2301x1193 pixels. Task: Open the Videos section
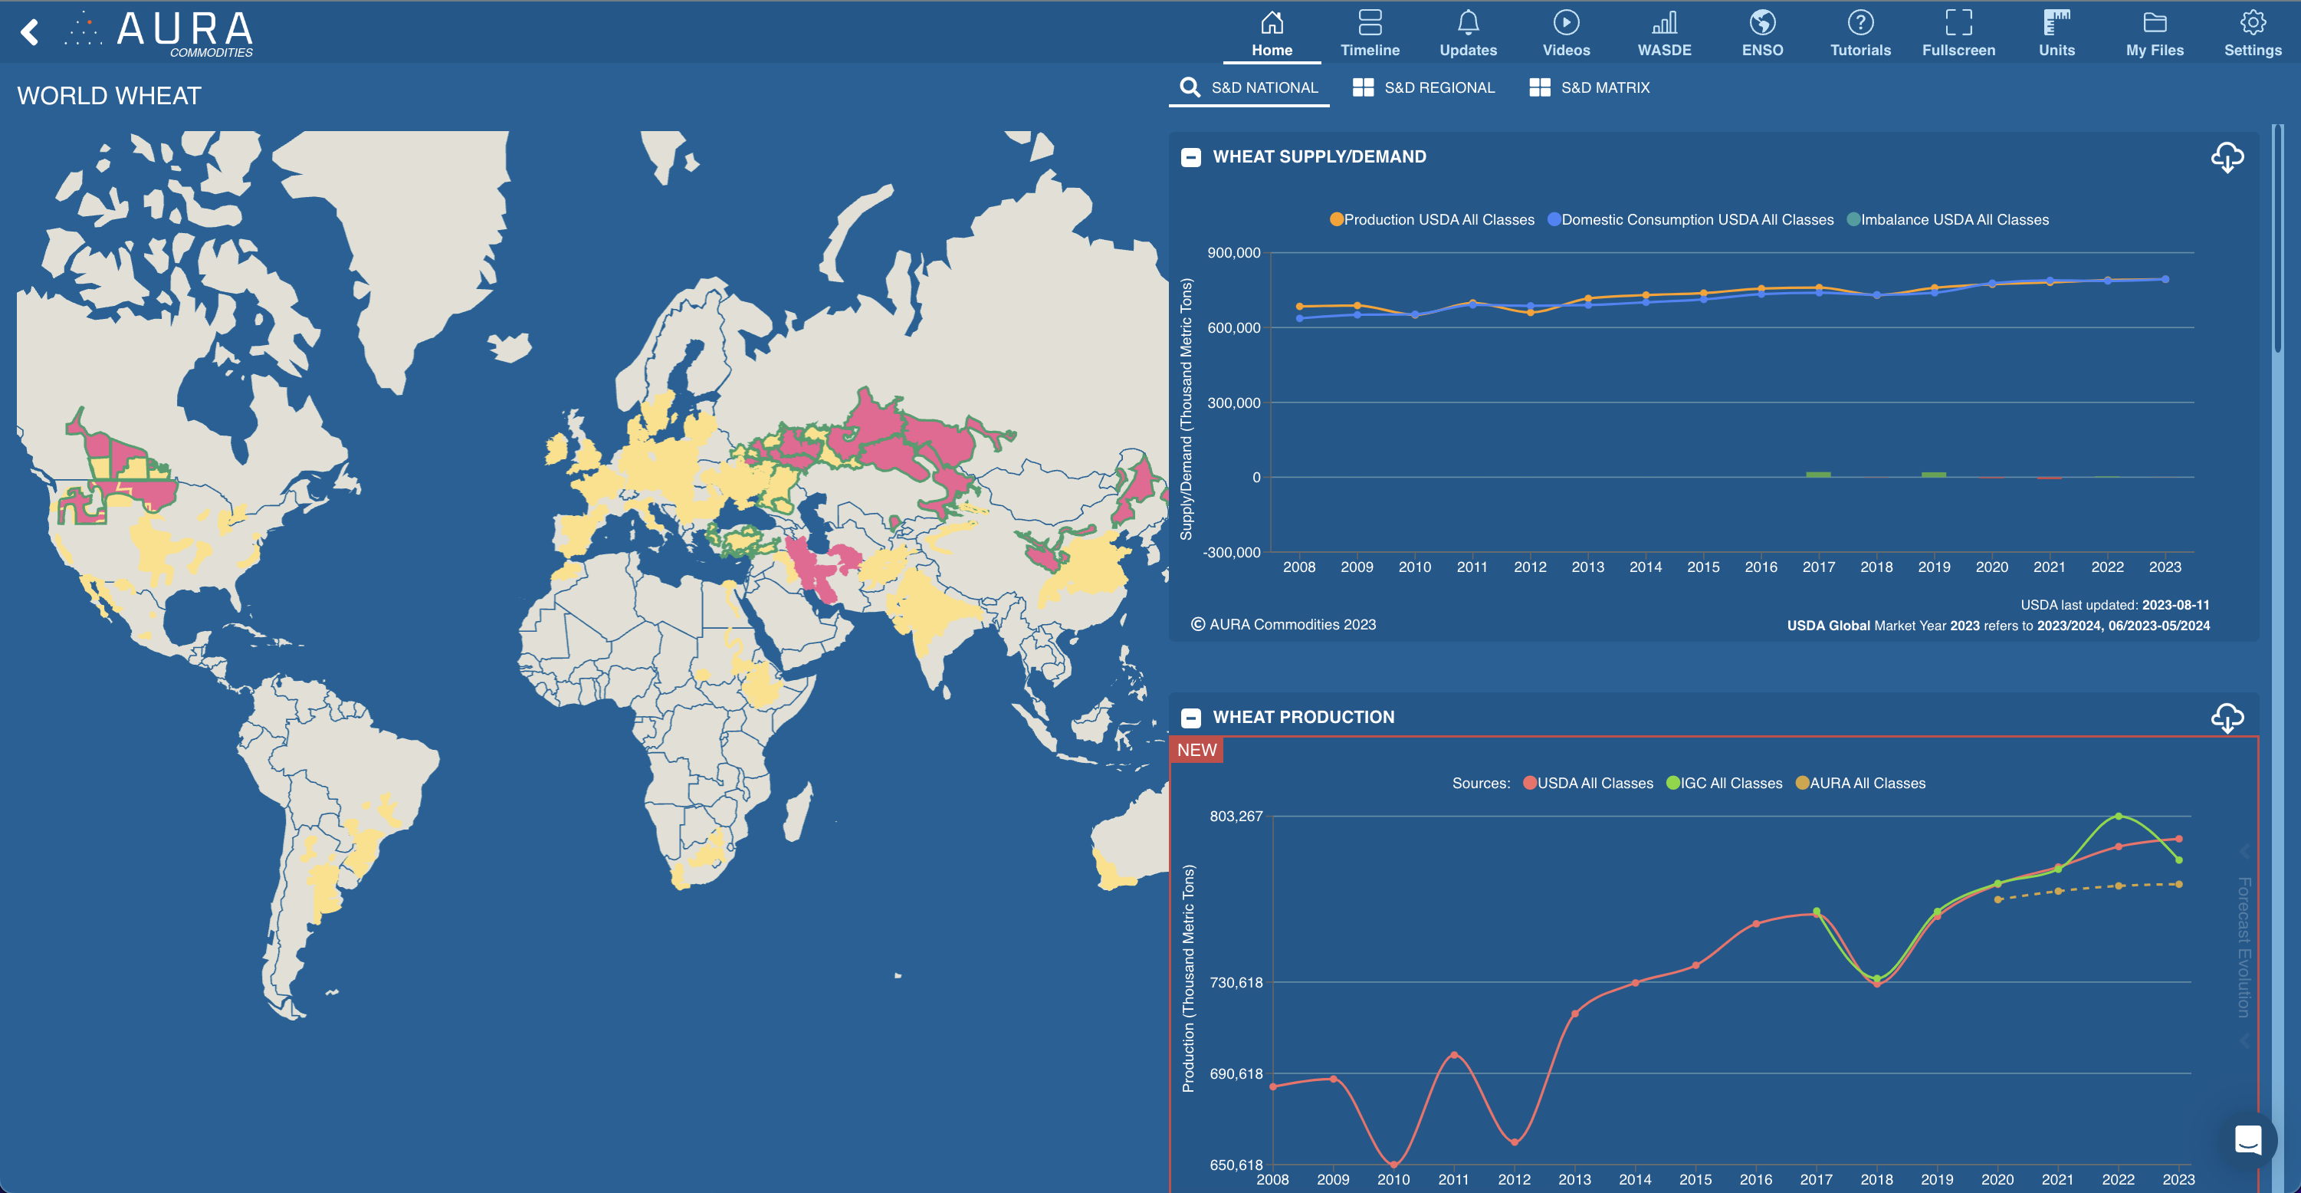click(x=1566, y=32)
